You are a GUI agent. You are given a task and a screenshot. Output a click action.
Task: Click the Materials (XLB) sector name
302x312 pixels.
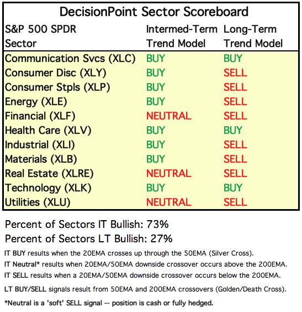41,159
